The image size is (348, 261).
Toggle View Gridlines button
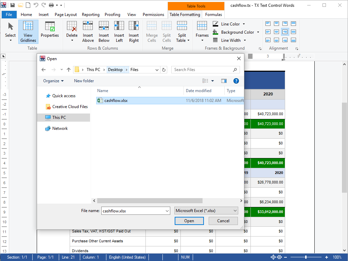[28, 32]
